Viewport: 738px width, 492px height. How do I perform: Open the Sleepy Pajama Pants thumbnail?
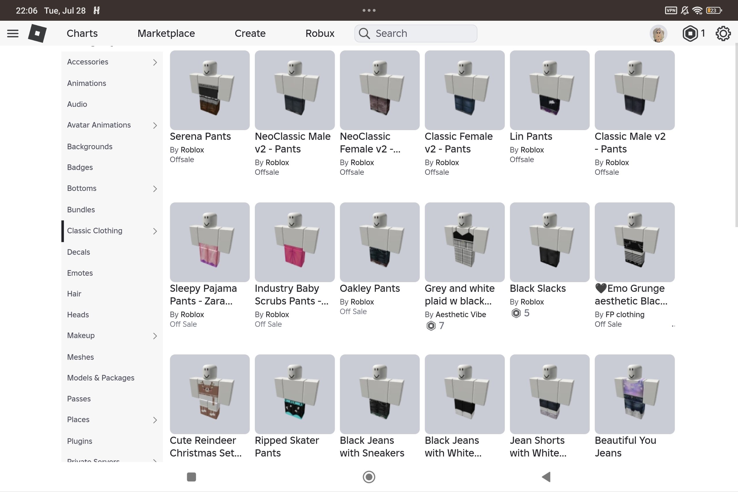(x=210, y=242)
